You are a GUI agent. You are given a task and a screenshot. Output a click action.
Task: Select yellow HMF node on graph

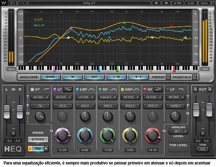click(x=152, y=37)
